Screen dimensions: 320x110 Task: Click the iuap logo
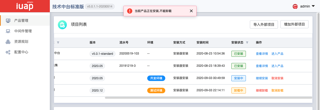point(25,6)
